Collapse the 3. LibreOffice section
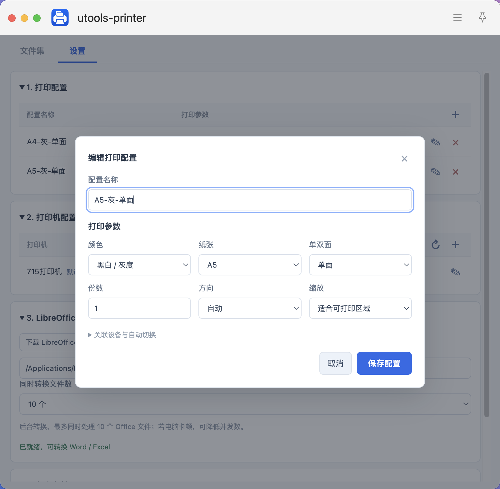This screenshot has height=489, width=500. 47,318
